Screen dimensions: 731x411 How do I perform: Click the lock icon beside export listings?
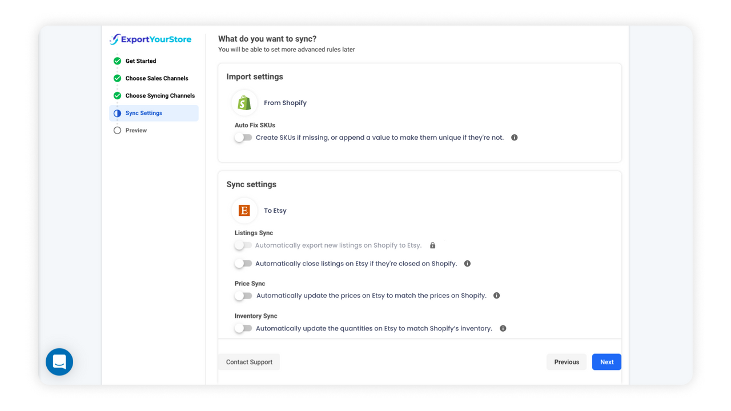pyautogui.click(x=433, y=245)
